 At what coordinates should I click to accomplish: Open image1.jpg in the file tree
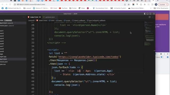pyautogui.click(x=13, y=57)
